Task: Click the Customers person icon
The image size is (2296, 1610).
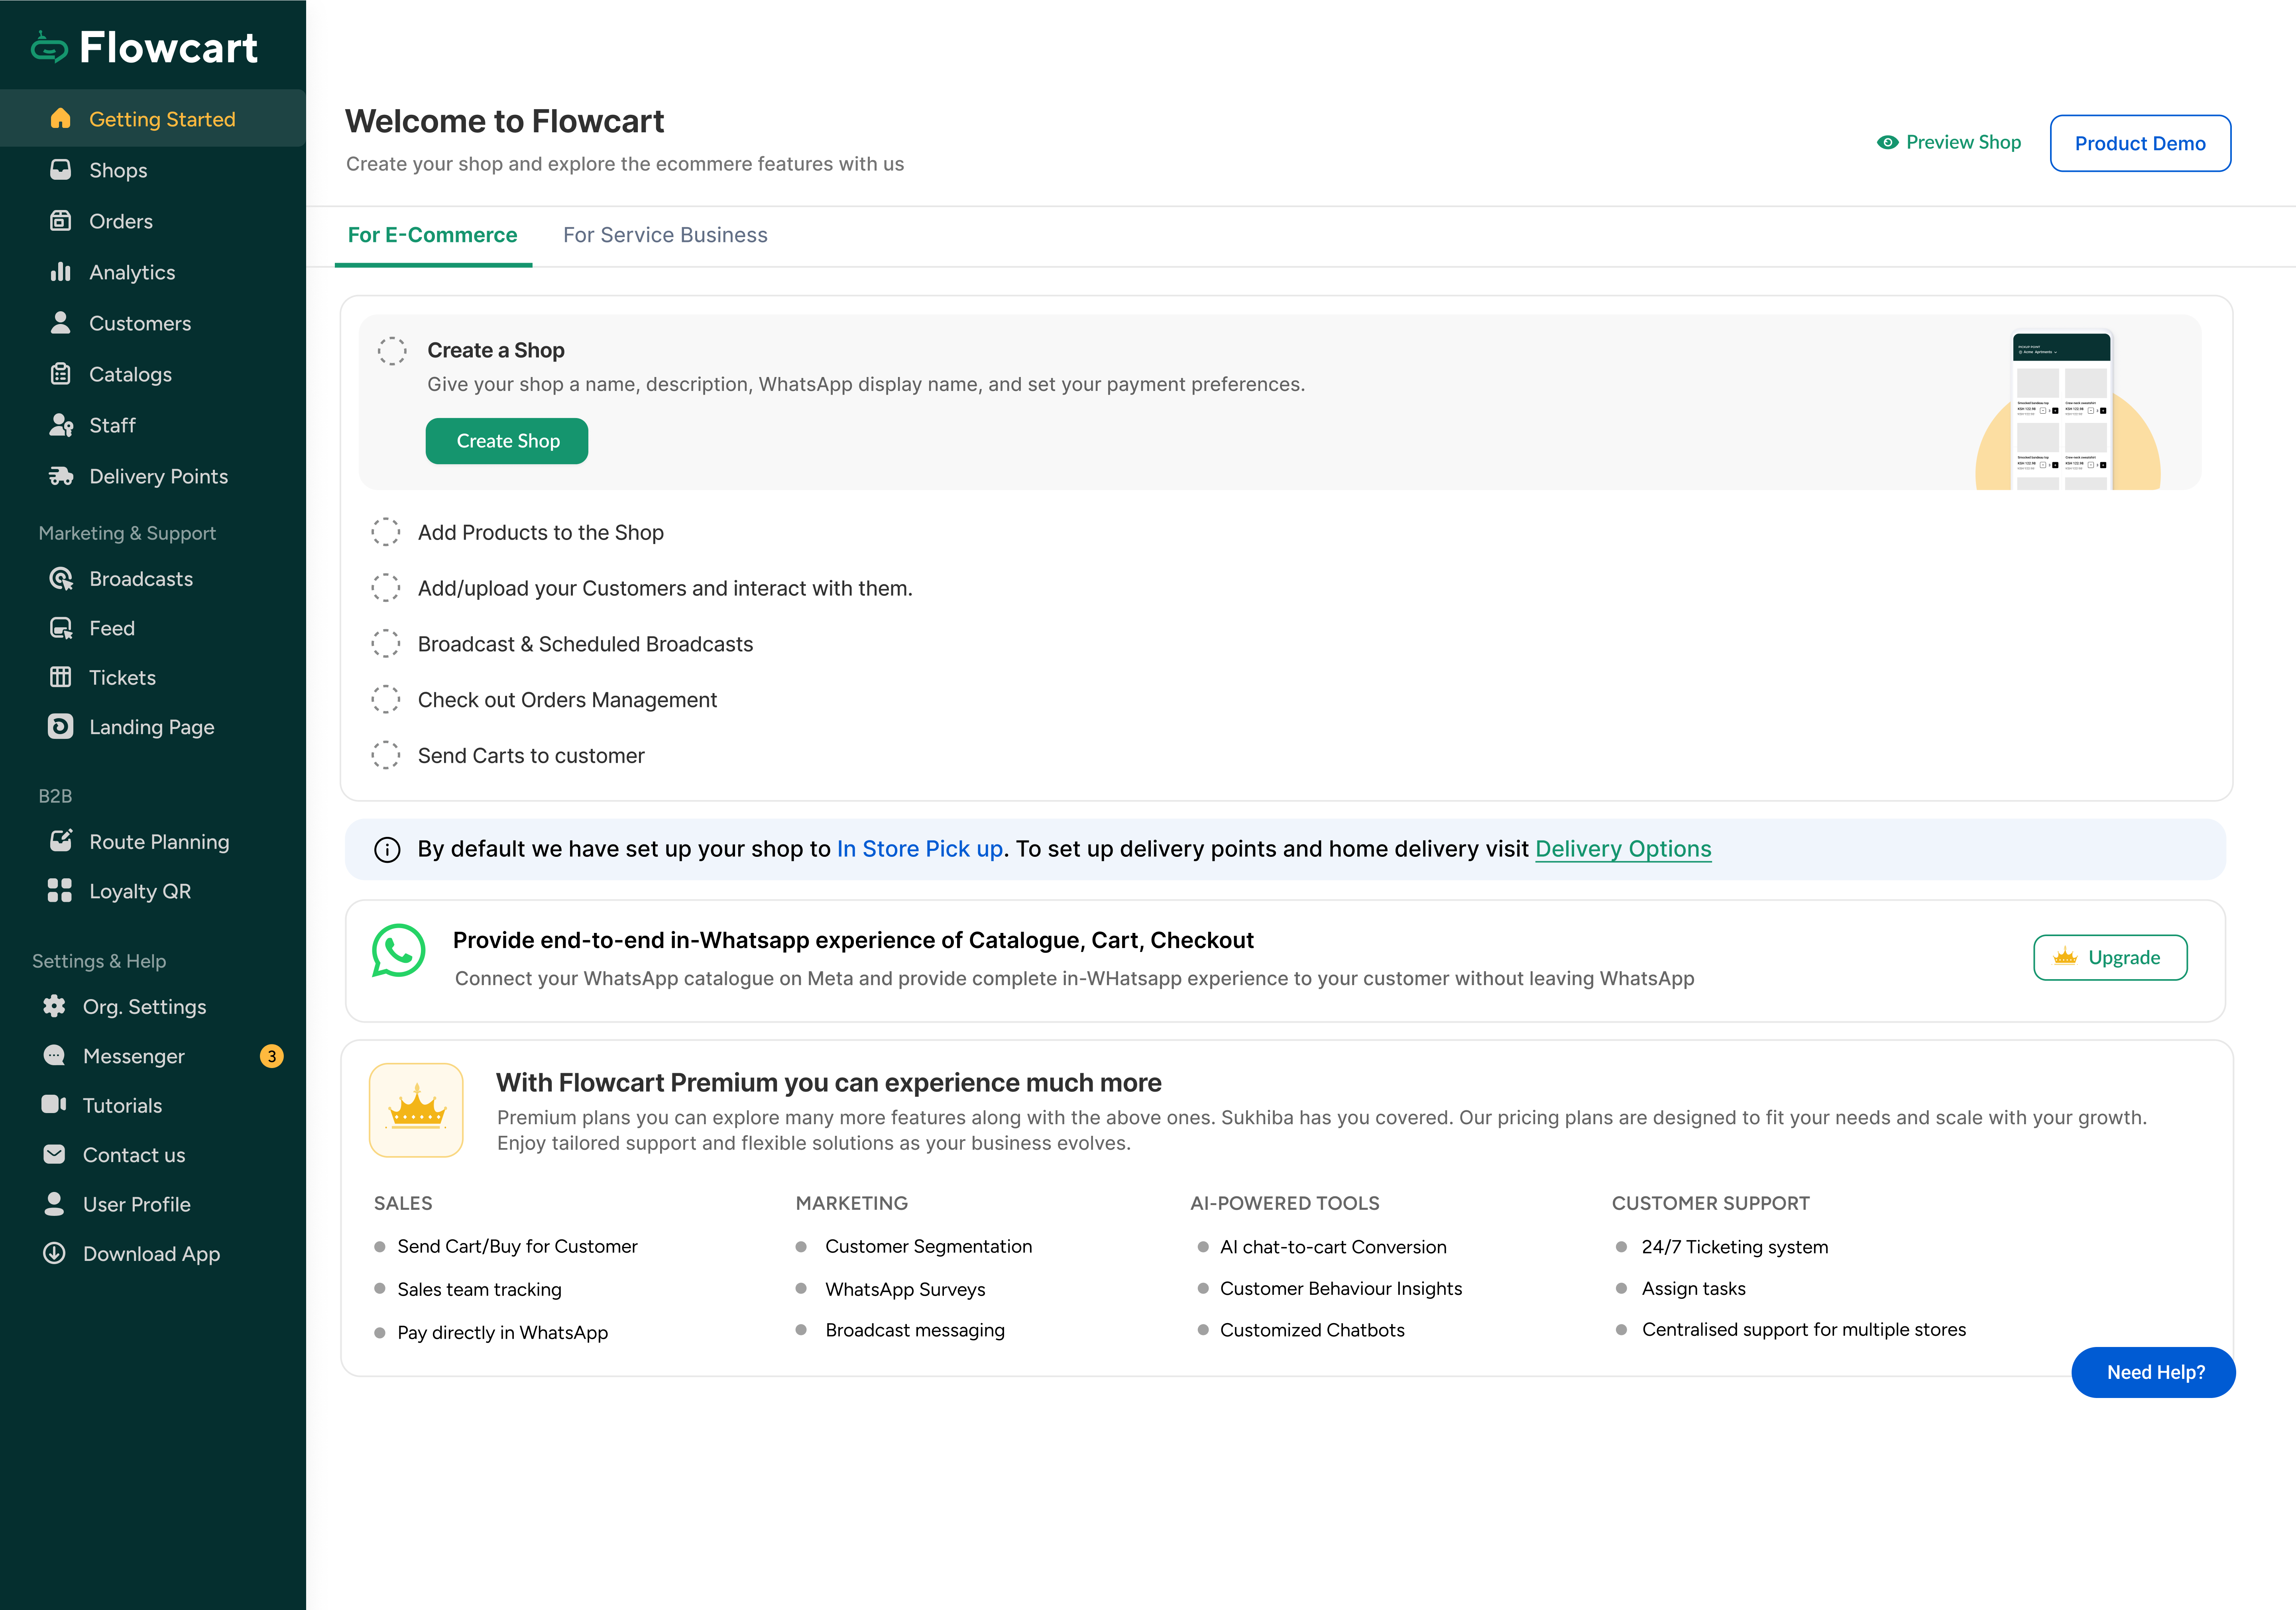Action: 60,323
